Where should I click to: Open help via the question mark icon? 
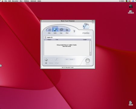point(74,31)
